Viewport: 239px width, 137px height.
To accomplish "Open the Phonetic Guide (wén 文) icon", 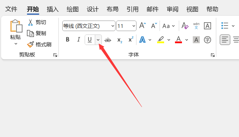I will tap(196, 26).
